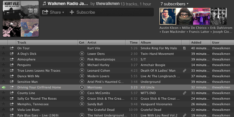Sort by Time column header
Screen dimensions: 234x117
coord(132,43)
